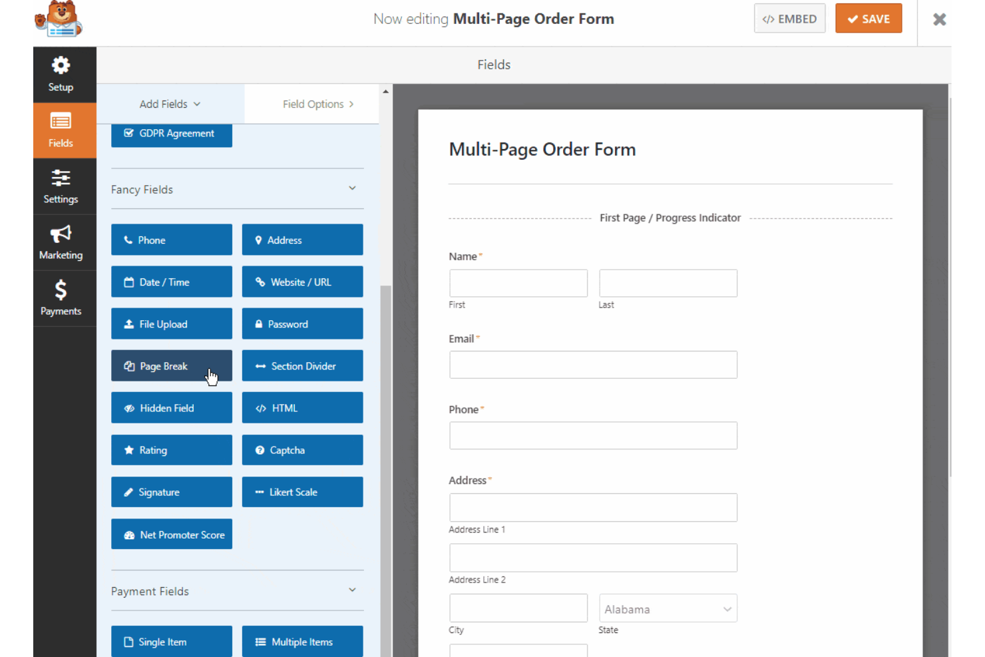This screenshot has width=985, height=657.
Task: Click the Address Line 1 input
Action: [x=593, y=507]
